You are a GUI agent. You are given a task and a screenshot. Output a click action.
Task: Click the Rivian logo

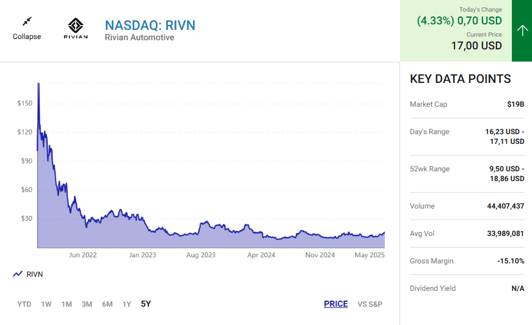coord(76,29)
